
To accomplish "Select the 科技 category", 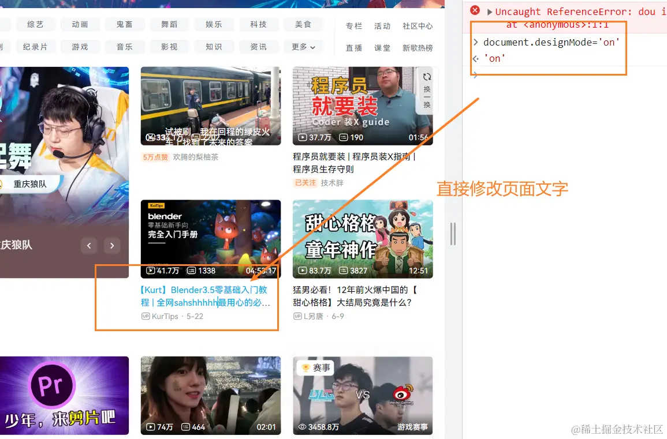I will [x=259, y=24].
